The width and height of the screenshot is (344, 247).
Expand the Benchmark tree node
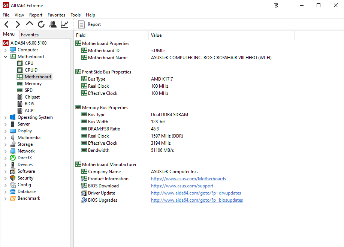pyautogui.click(x=6, y=199)
